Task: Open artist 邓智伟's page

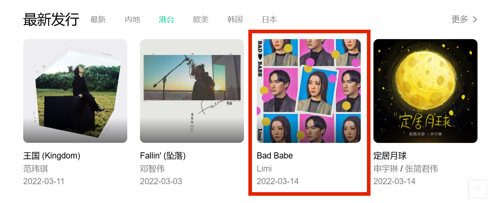Action: pyautogui.click(x=152, y=169)
